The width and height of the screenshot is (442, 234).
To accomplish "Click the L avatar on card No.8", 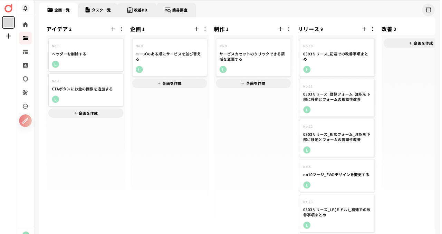I will [x=139, y=70].
